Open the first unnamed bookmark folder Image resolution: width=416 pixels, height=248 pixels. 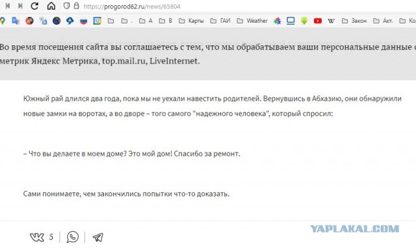coord(111,21)
